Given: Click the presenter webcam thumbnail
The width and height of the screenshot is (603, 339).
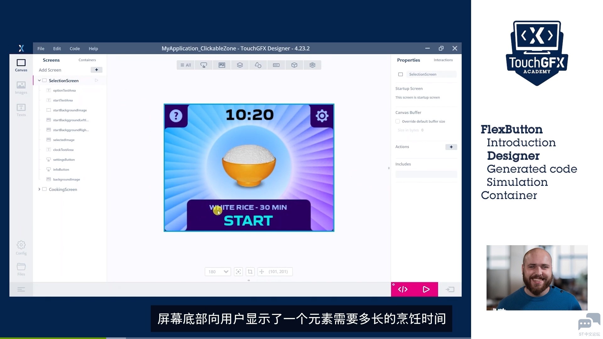Looking at the screenshot, I should point(537,278).
